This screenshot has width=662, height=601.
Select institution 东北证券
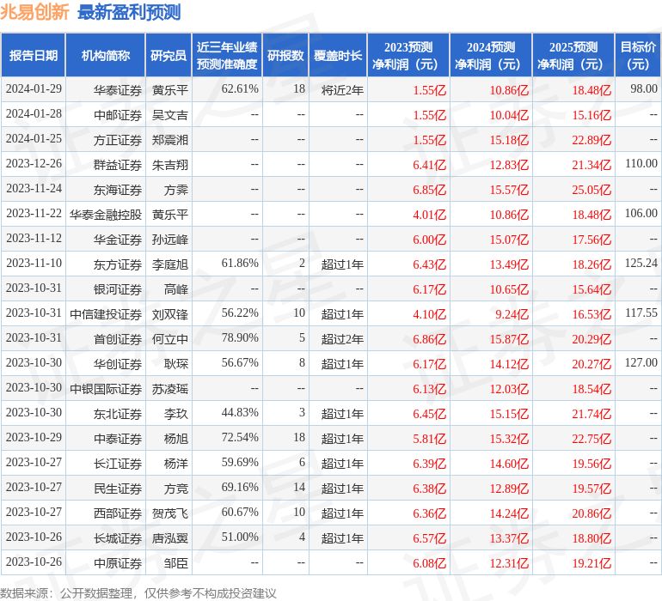coord(118,413)
